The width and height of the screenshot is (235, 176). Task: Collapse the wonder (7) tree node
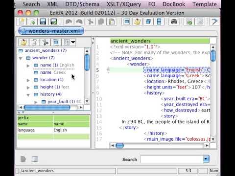(x=21, y=58)
